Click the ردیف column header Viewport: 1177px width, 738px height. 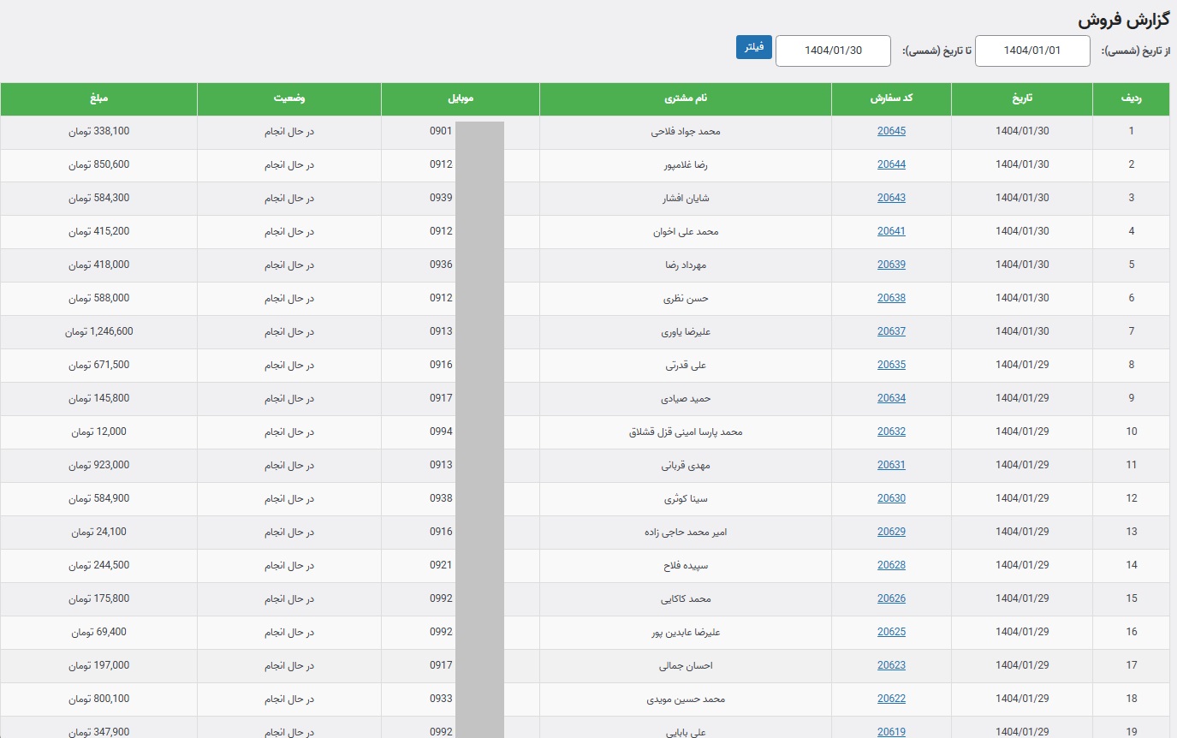1131,98
